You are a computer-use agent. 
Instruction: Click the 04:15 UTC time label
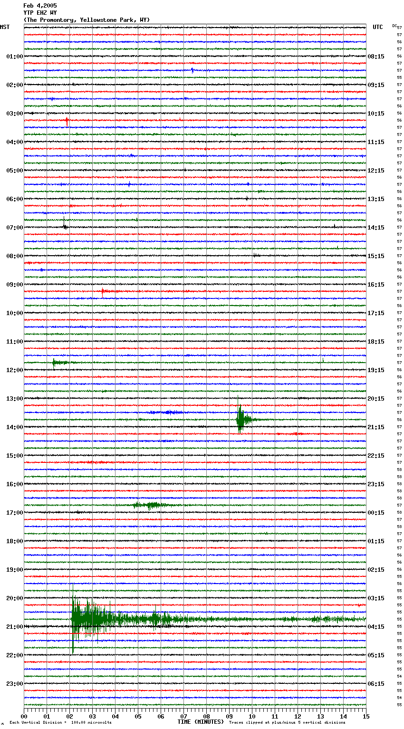click(x=376, y=627)
